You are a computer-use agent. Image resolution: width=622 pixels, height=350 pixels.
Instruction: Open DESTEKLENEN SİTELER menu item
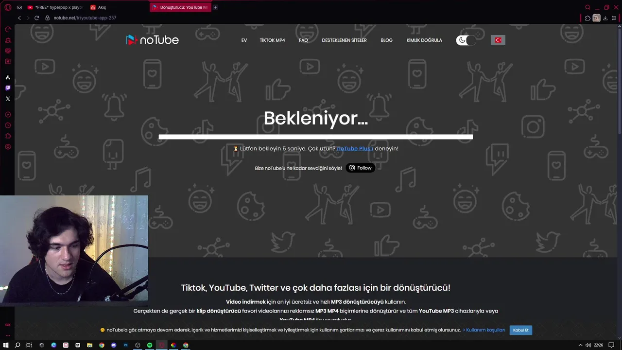(344, 40)
